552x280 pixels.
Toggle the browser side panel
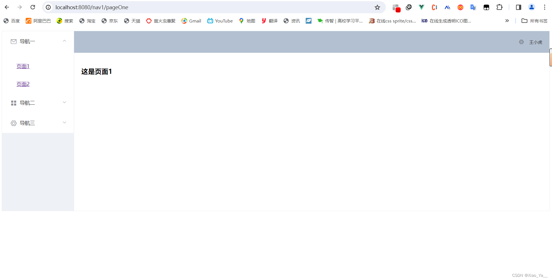(x=518, y=7)
